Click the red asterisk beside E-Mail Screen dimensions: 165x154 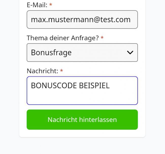coord(51,5)
